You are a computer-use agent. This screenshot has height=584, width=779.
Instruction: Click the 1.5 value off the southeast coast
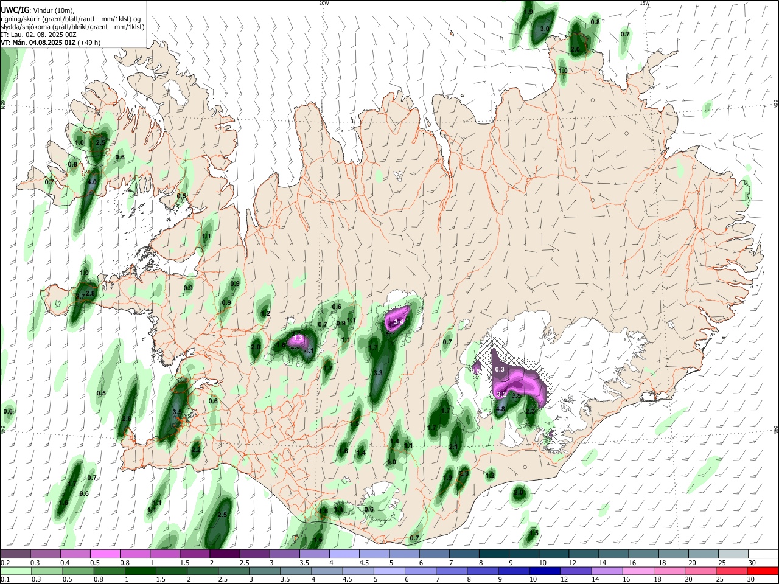pos(534,533)
